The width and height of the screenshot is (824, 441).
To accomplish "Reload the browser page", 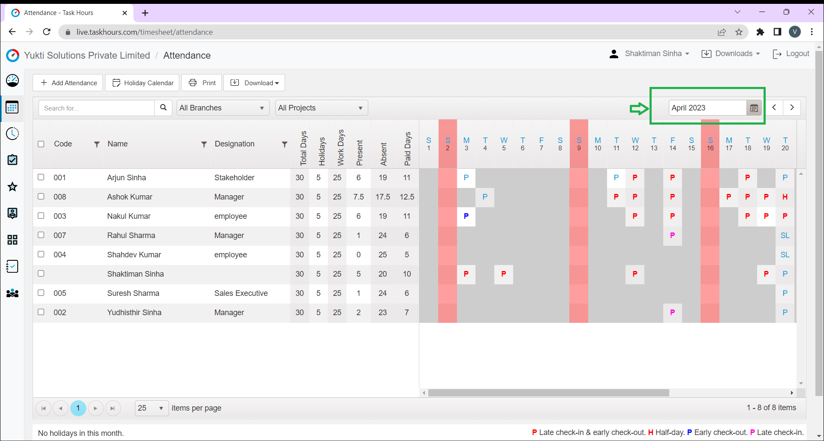I will tap(47, 32).
